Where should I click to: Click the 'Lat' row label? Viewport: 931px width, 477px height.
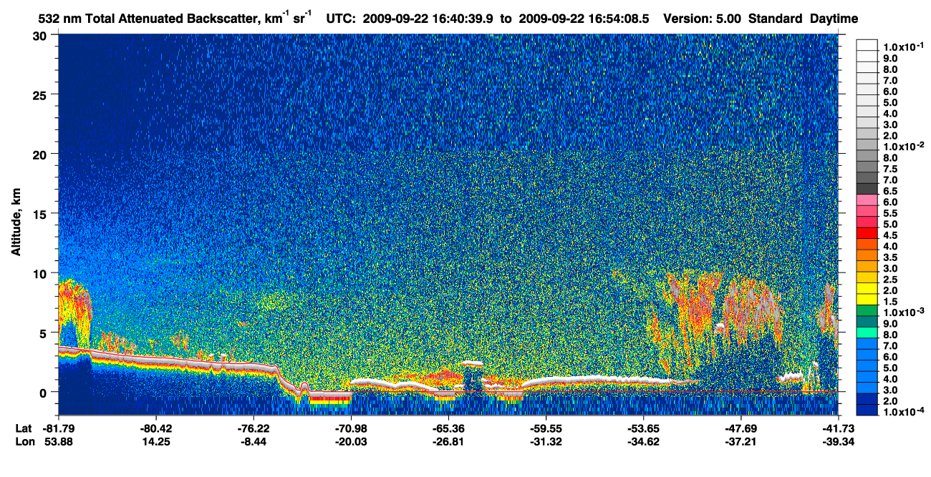click(x=23, y=429)
